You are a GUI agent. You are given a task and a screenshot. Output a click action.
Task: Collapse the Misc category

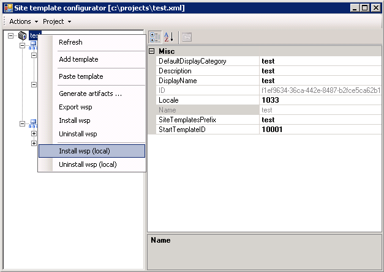click(x=152, y=51)
